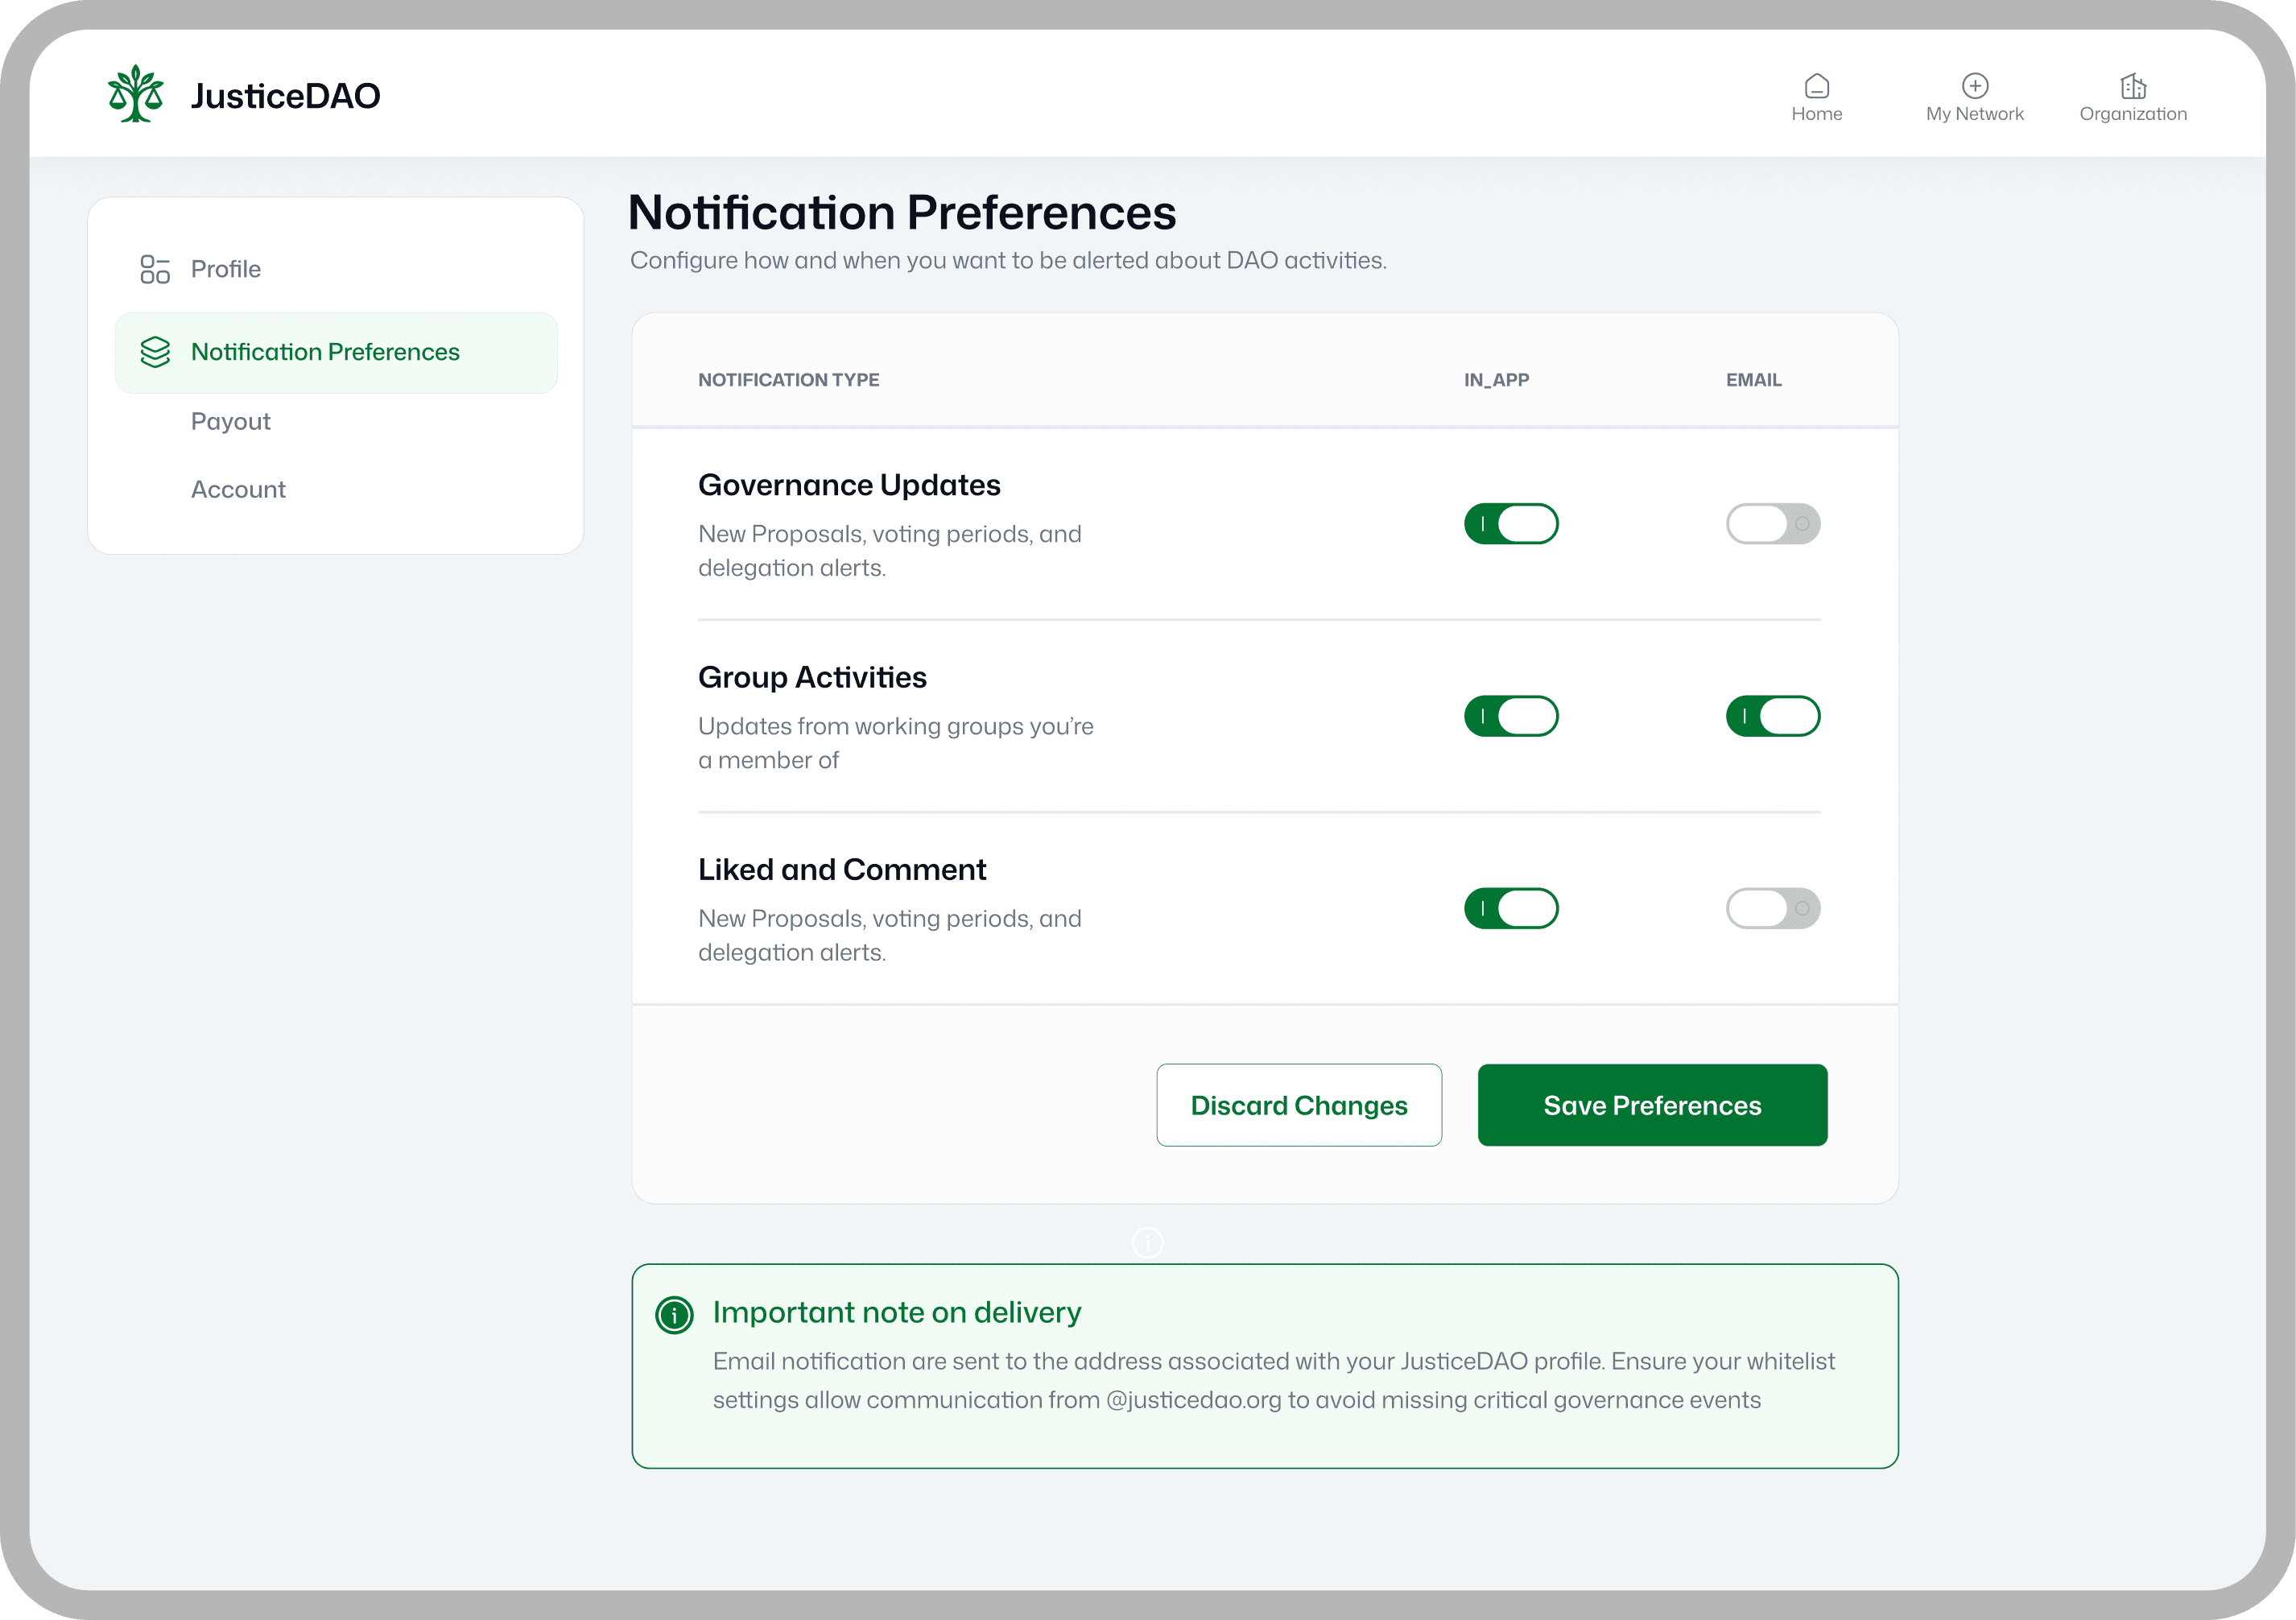Turn off in-app Liked and Comment toggle

tap(1510, 908)
